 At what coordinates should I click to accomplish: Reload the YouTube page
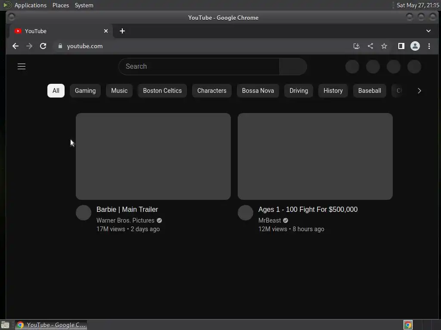point(43,46)
